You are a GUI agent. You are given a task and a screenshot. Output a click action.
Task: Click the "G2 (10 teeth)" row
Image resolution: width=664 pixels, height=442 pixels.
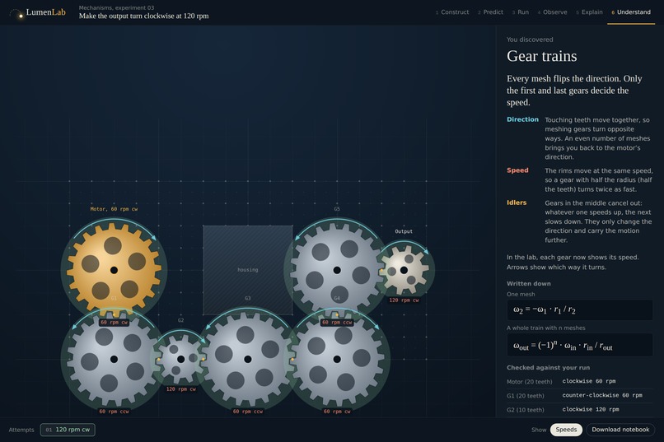tap(579, 409)
